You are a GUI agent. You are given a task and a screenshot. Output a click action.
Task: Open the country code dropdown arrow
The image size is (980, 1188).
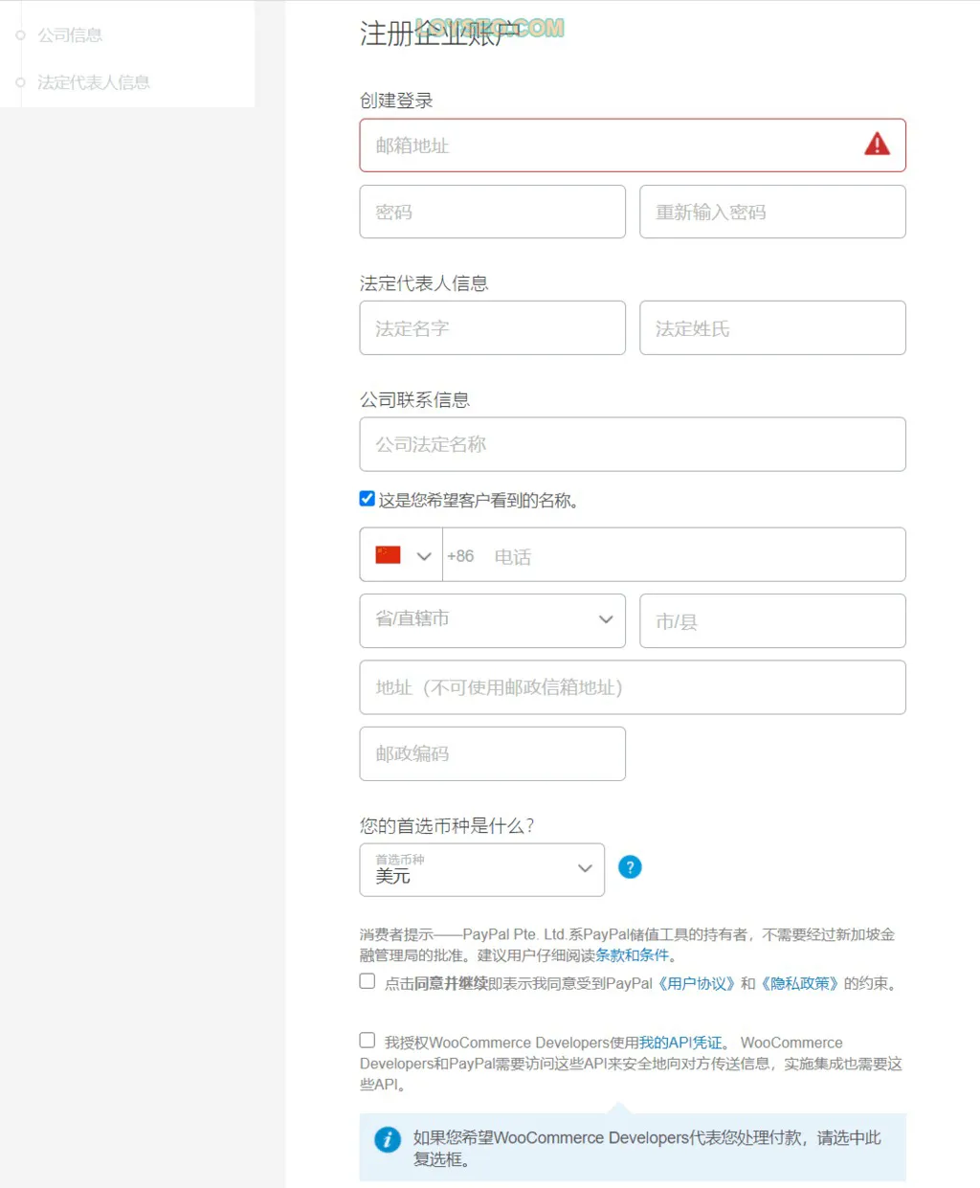(424, 556)
